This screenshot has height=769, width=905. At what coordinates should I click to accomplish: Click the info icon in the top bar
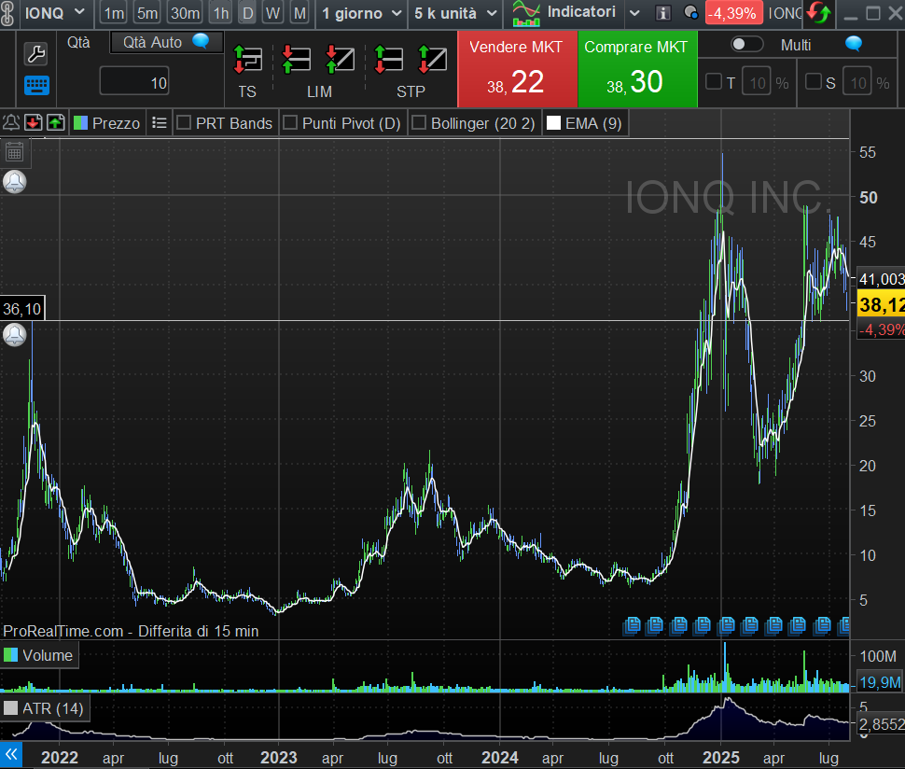(663, 13)
